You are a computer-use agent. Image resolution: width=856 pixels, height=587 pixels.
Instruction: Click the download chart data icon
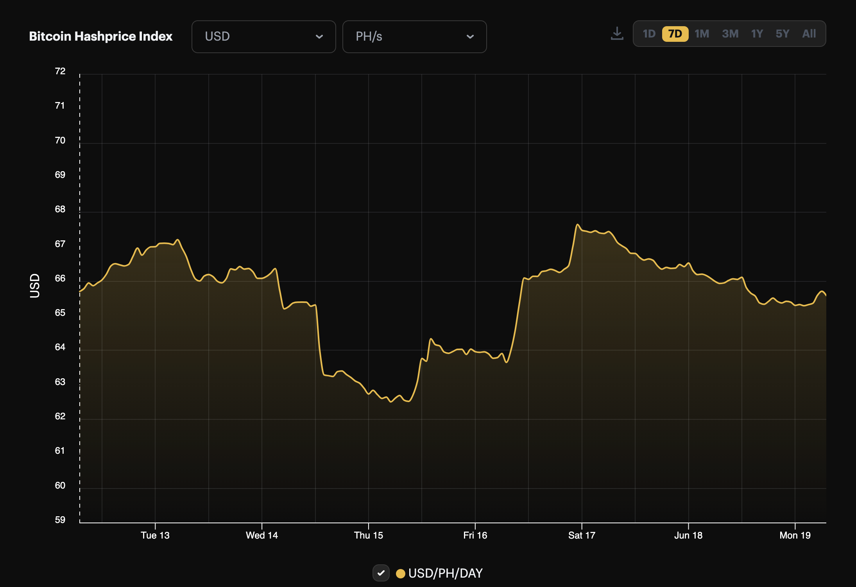[617, 34]
